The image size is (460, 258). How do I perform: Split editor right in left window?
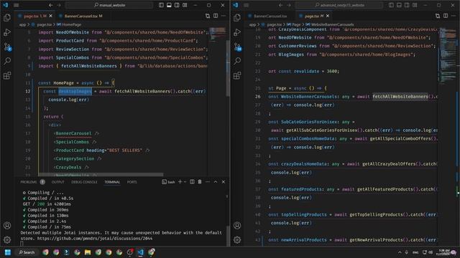(x=216, y=16)
